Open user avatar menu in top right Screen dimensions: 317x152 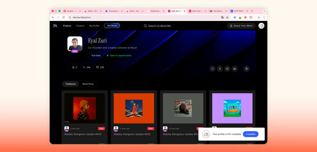(261, 26)
